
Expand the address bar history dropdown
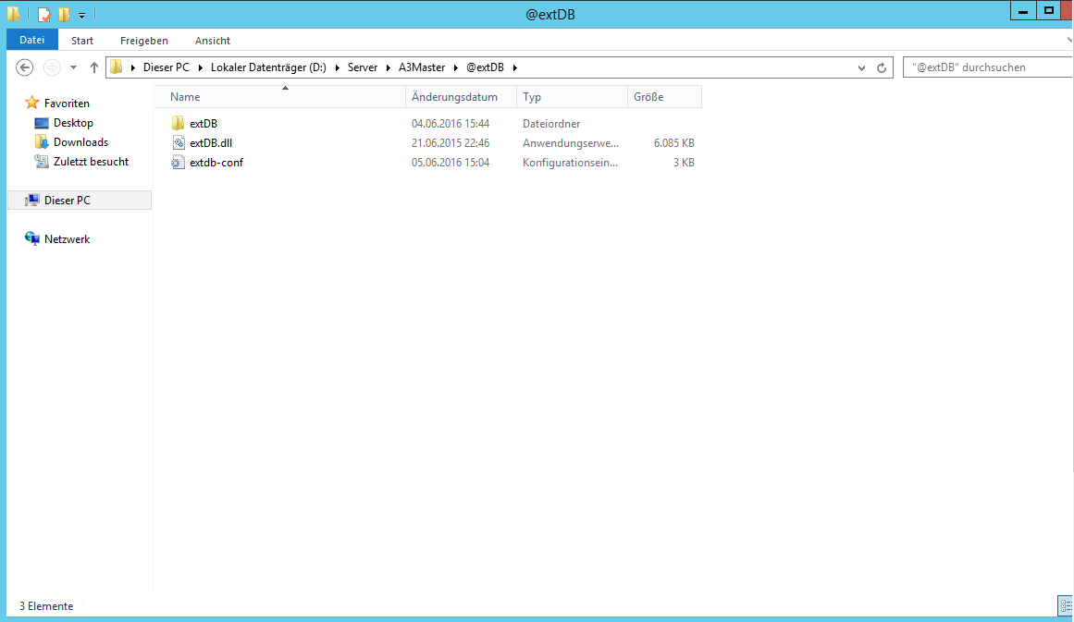click(x=862, y=67)
